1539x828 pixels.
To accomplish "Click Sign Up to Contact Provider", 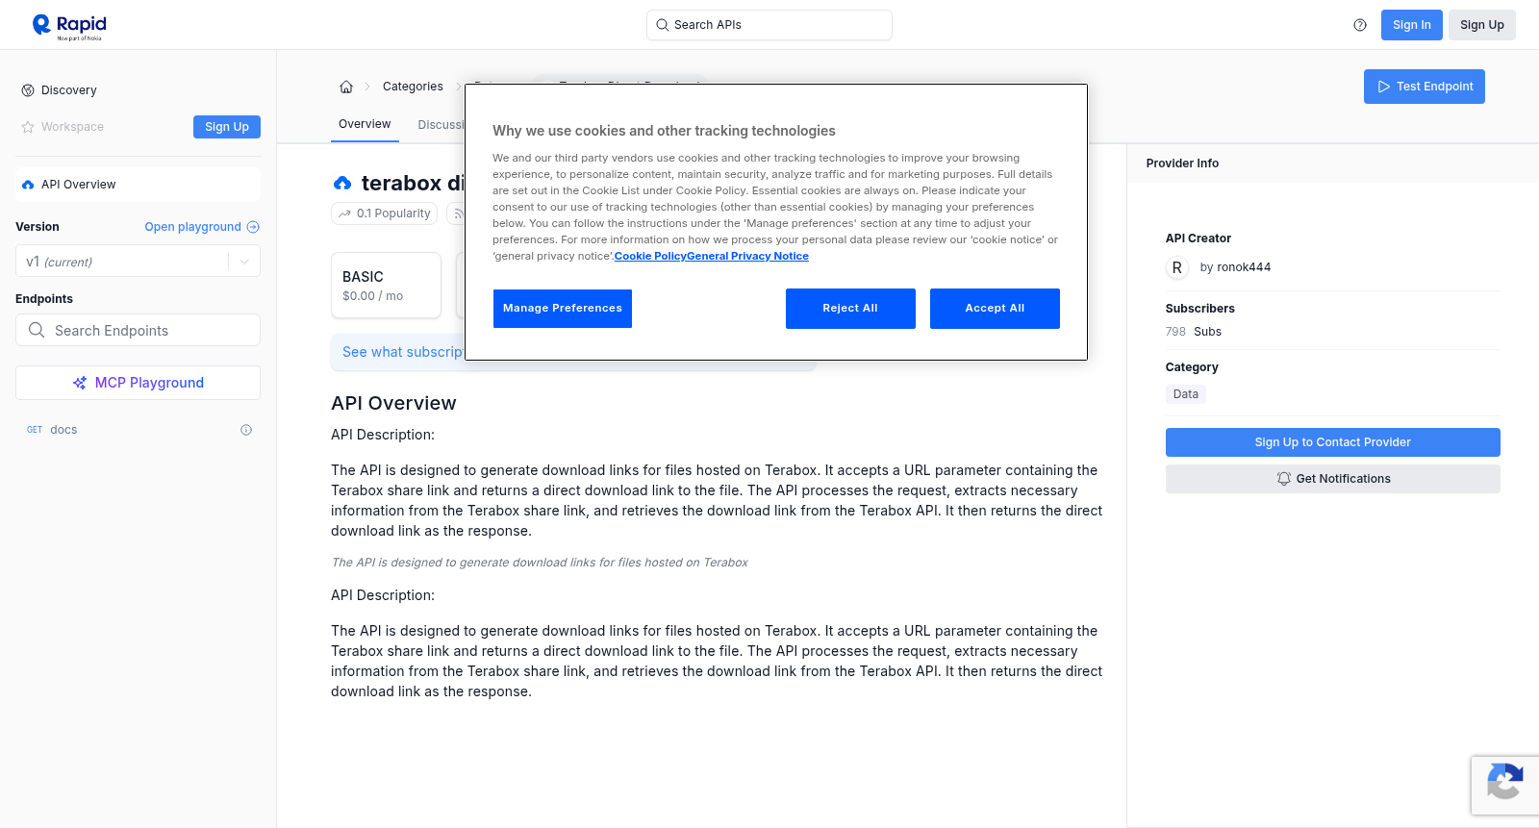I will (x=1333, y=442).
